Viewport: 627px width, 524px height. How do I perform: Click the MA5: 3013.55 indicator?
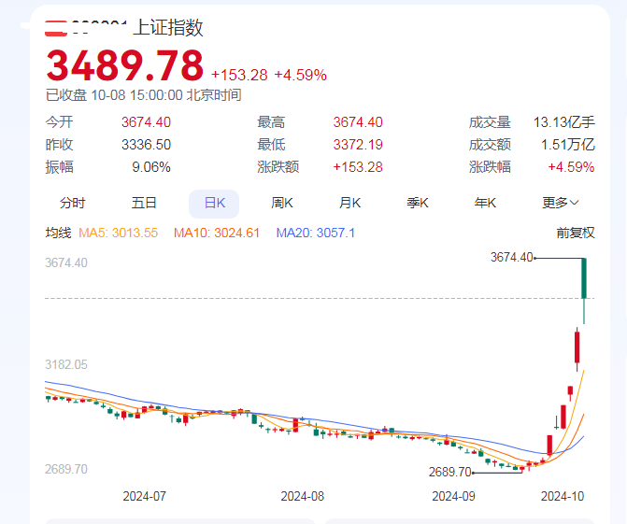(x=119, y=233)
